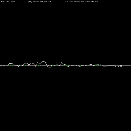Click the 2.41 value label by the chart line
The image size is (131, 131).
pos(120,66)
